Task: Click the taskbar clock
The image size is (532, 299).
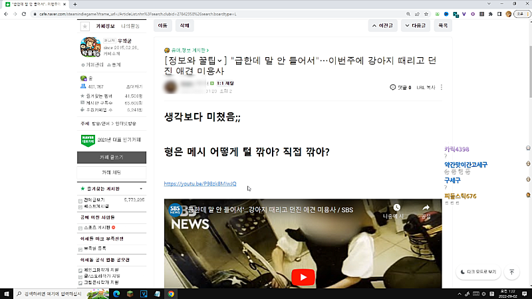Action: tap(508, 294)
